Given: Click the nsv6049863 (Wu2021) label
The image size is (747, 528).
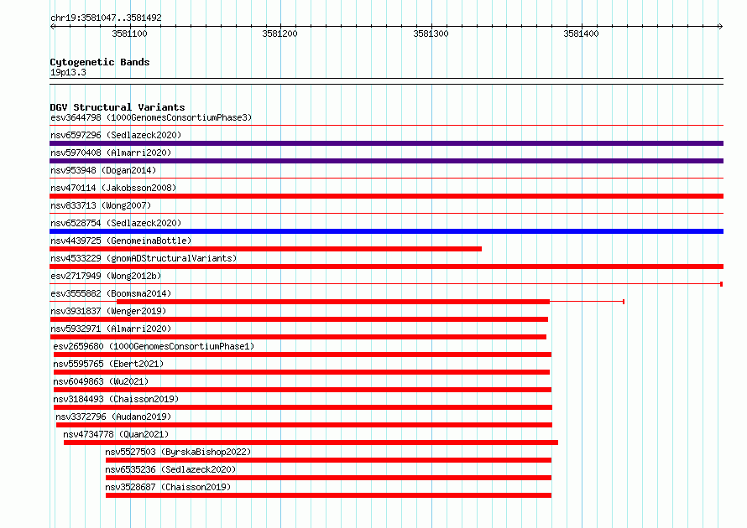Looking at the screenshot, I should [101, 381].
